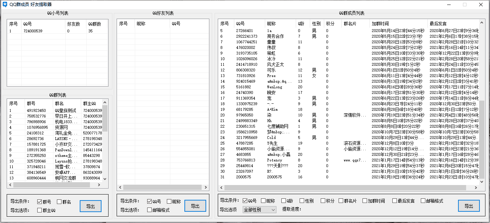Select member row 2000575
Screen dimensions: 490x223
[349, 177]
